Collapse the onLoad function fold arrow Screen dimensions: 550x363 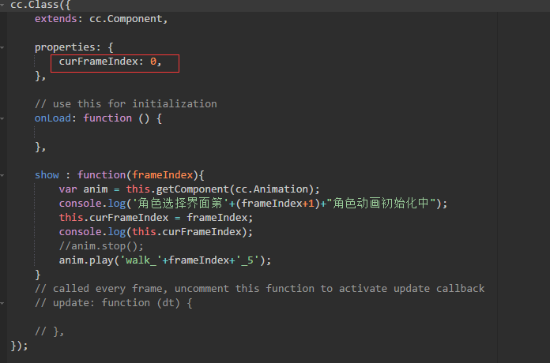point(2,118)
